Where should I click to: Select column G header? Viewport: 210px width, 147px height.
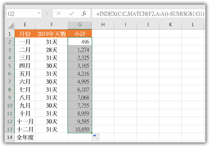point(80,25)
